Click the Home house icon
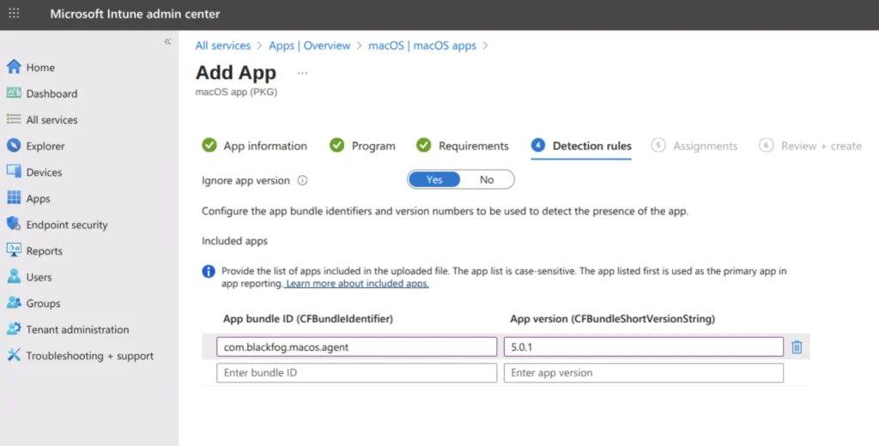This screenshot has width=879, height=446. tap(14, 67)
